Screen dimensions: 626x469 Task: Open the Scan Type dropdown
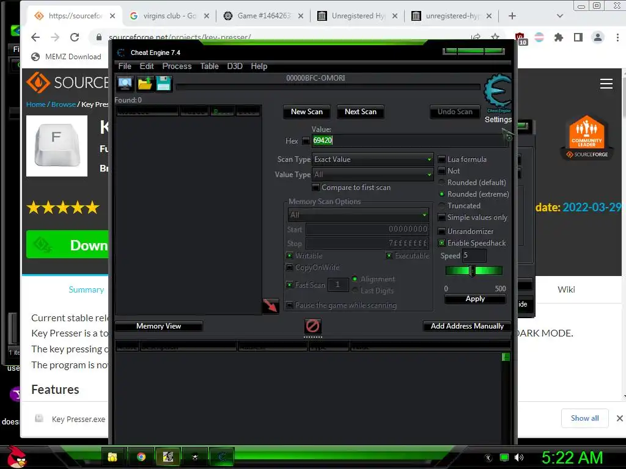click(x=373, y=159)
